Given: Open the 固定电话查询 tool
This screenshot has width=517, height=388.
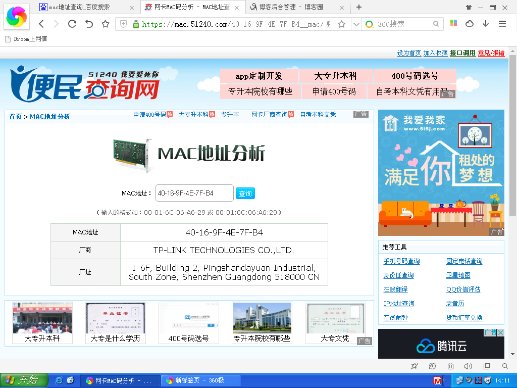Looking at the screenshot, I should pyautogui.click(x=464, y=261).
